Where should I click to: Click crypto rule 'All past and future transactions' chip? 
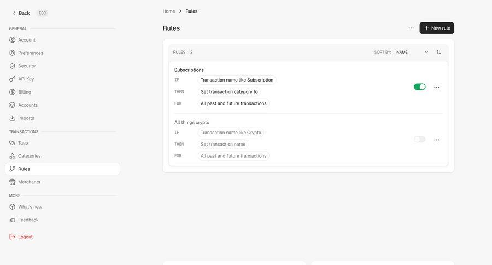tap(233, 156)
